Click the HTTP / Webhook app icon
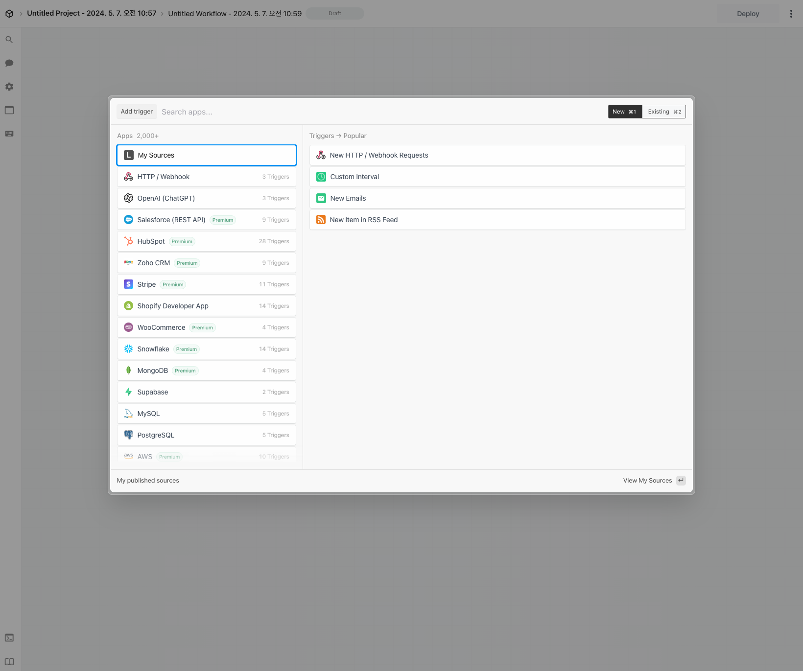Image resolution: width=803 pixels, height=671 pixels. pyautogui.click(x=129, y=177)
